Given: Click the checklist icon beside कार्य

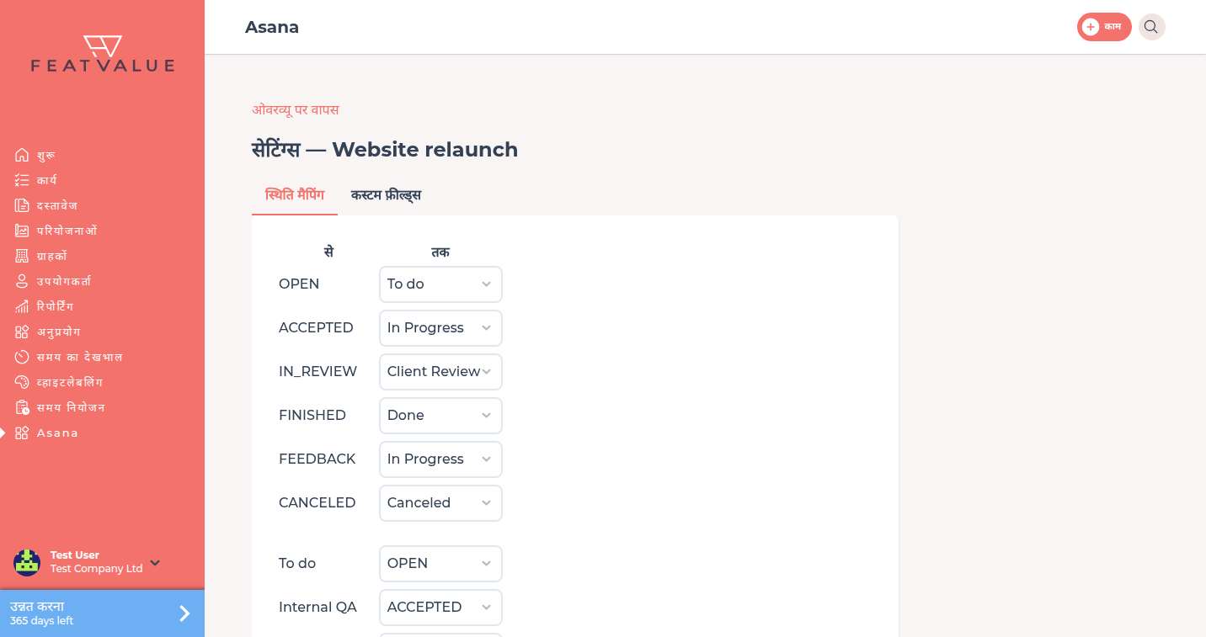Looking at the screenshot, I should pyautogui.click(x=22, y=180).
